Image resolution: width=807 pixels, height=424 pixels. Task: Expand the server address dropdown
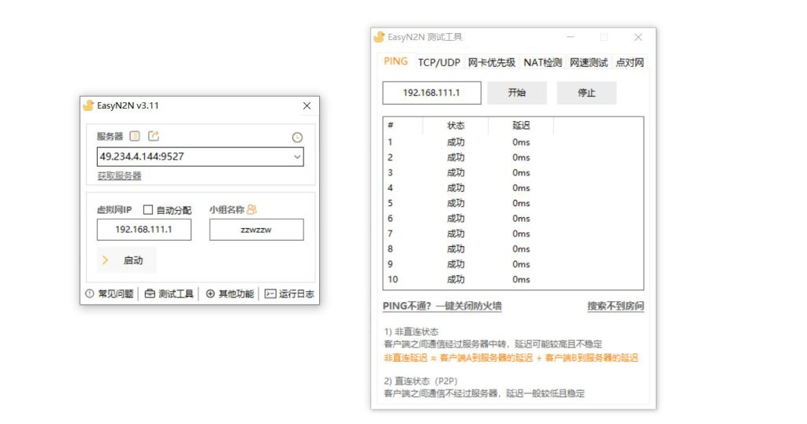point(297,157)
